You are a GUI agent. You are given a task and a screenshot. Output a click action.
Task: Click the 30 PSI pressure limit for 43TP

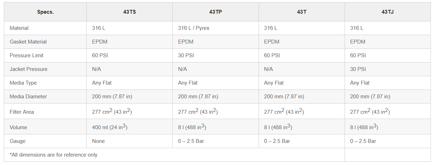point(186,55)
